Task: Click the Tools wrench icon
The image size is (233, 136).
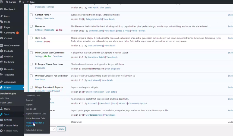Action: 1,114
